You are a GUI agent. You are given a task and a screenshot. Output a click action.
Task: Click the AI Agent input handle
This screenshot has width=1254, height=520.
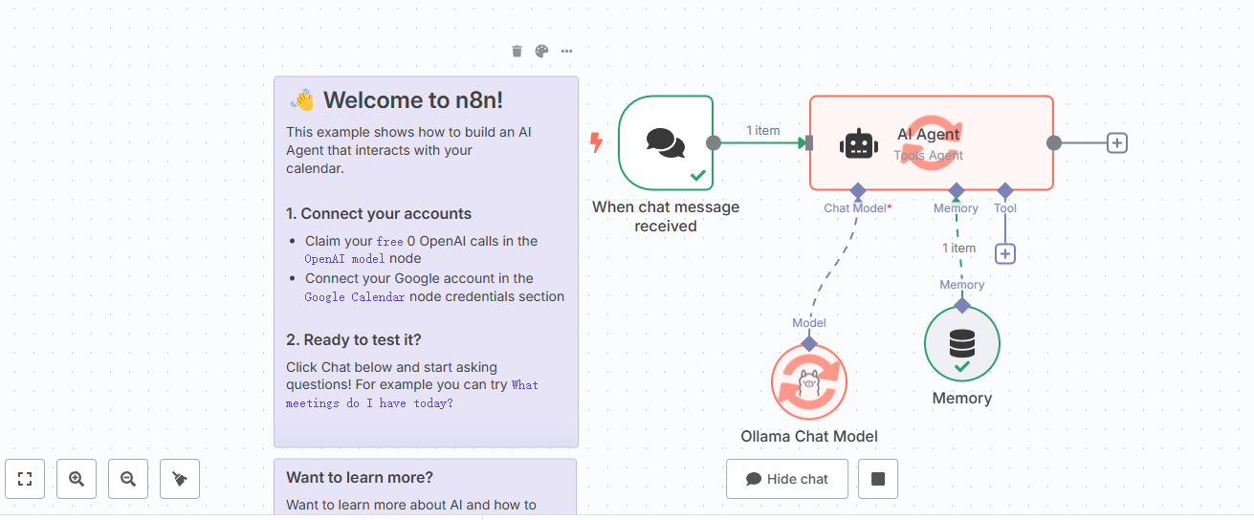click(x=809, y=143)
